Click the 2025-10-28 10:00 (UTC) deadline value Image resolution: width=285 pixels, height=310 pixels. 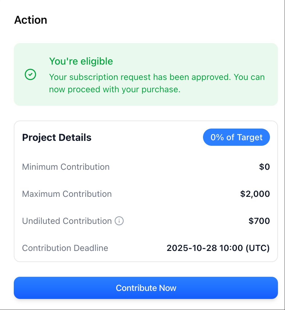[x=218, y=248]
